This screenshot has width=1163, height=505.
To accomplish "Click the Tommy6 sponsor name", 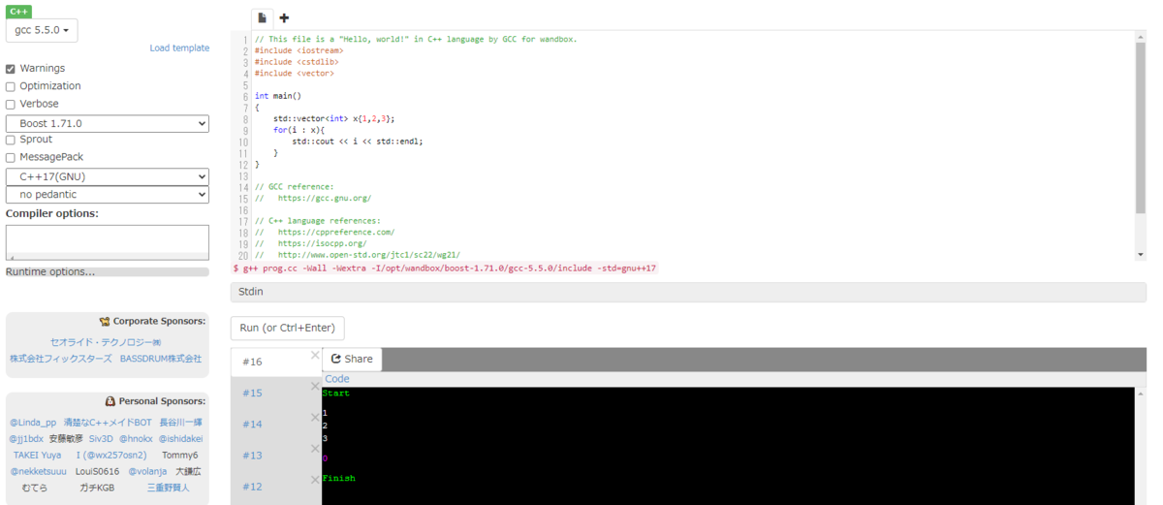I will [180, 456].
